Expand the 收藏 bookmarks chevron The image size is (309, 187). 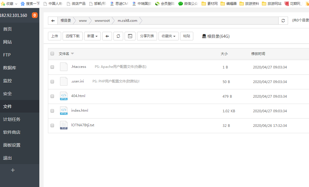point(16,4)
